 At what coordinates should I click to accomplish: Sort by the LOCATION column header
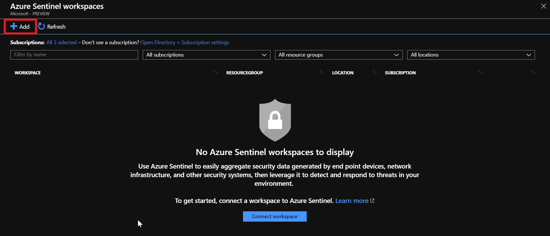[343, 73]
